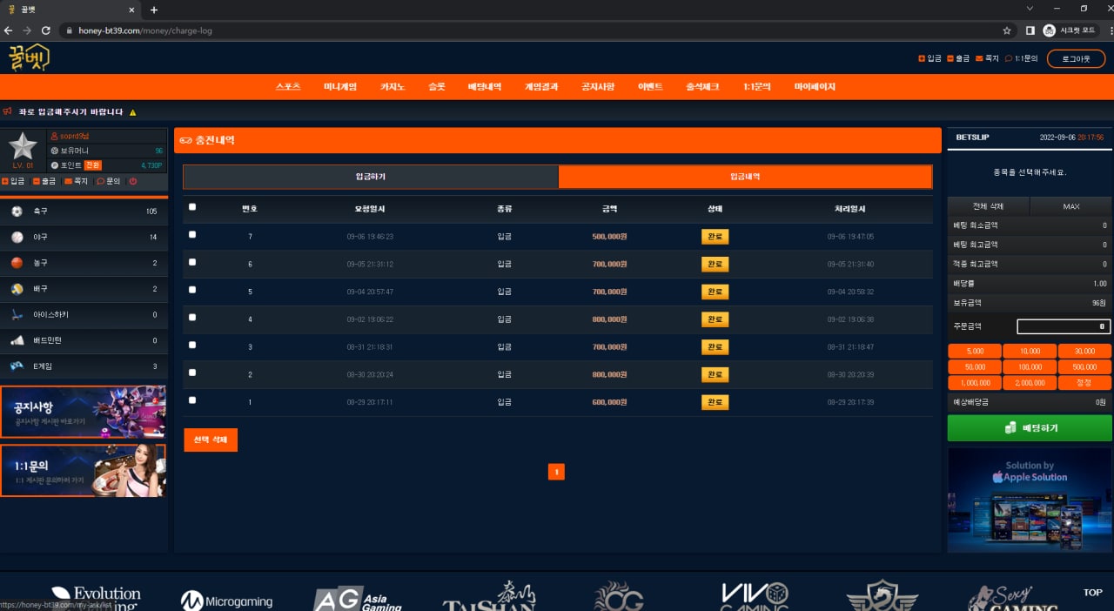The width and height of the screenshot is (1114, 611).
Task: Open messages via top-right envelope icon
Action: pos(980,58)
